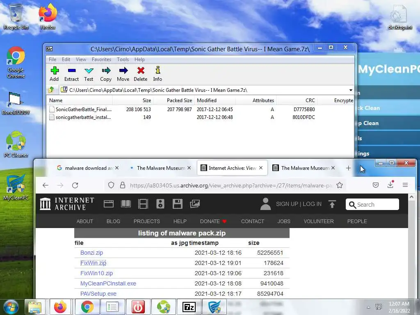This screenshot has width=420, height=315.
Task: Click the padlock site info icon
Action: [x=122, y=185]
